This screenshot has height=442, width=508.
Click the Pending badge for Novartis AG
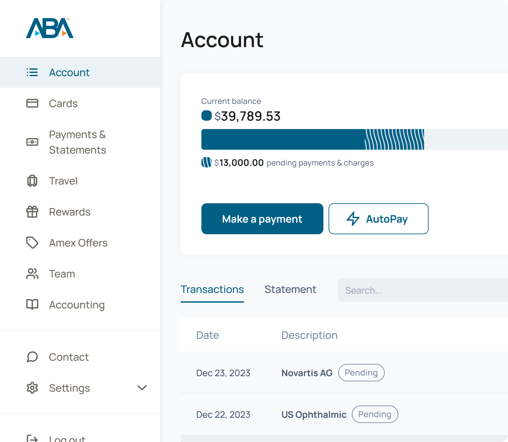361,373
